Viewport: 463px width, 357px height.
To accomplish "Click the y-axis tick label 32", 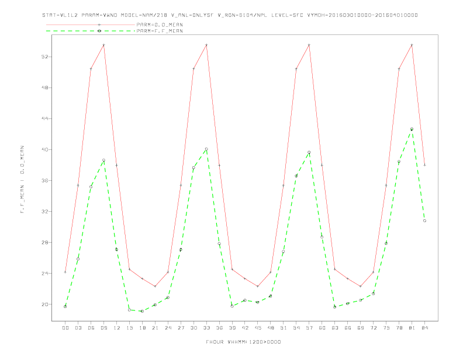I will [45, 211].
